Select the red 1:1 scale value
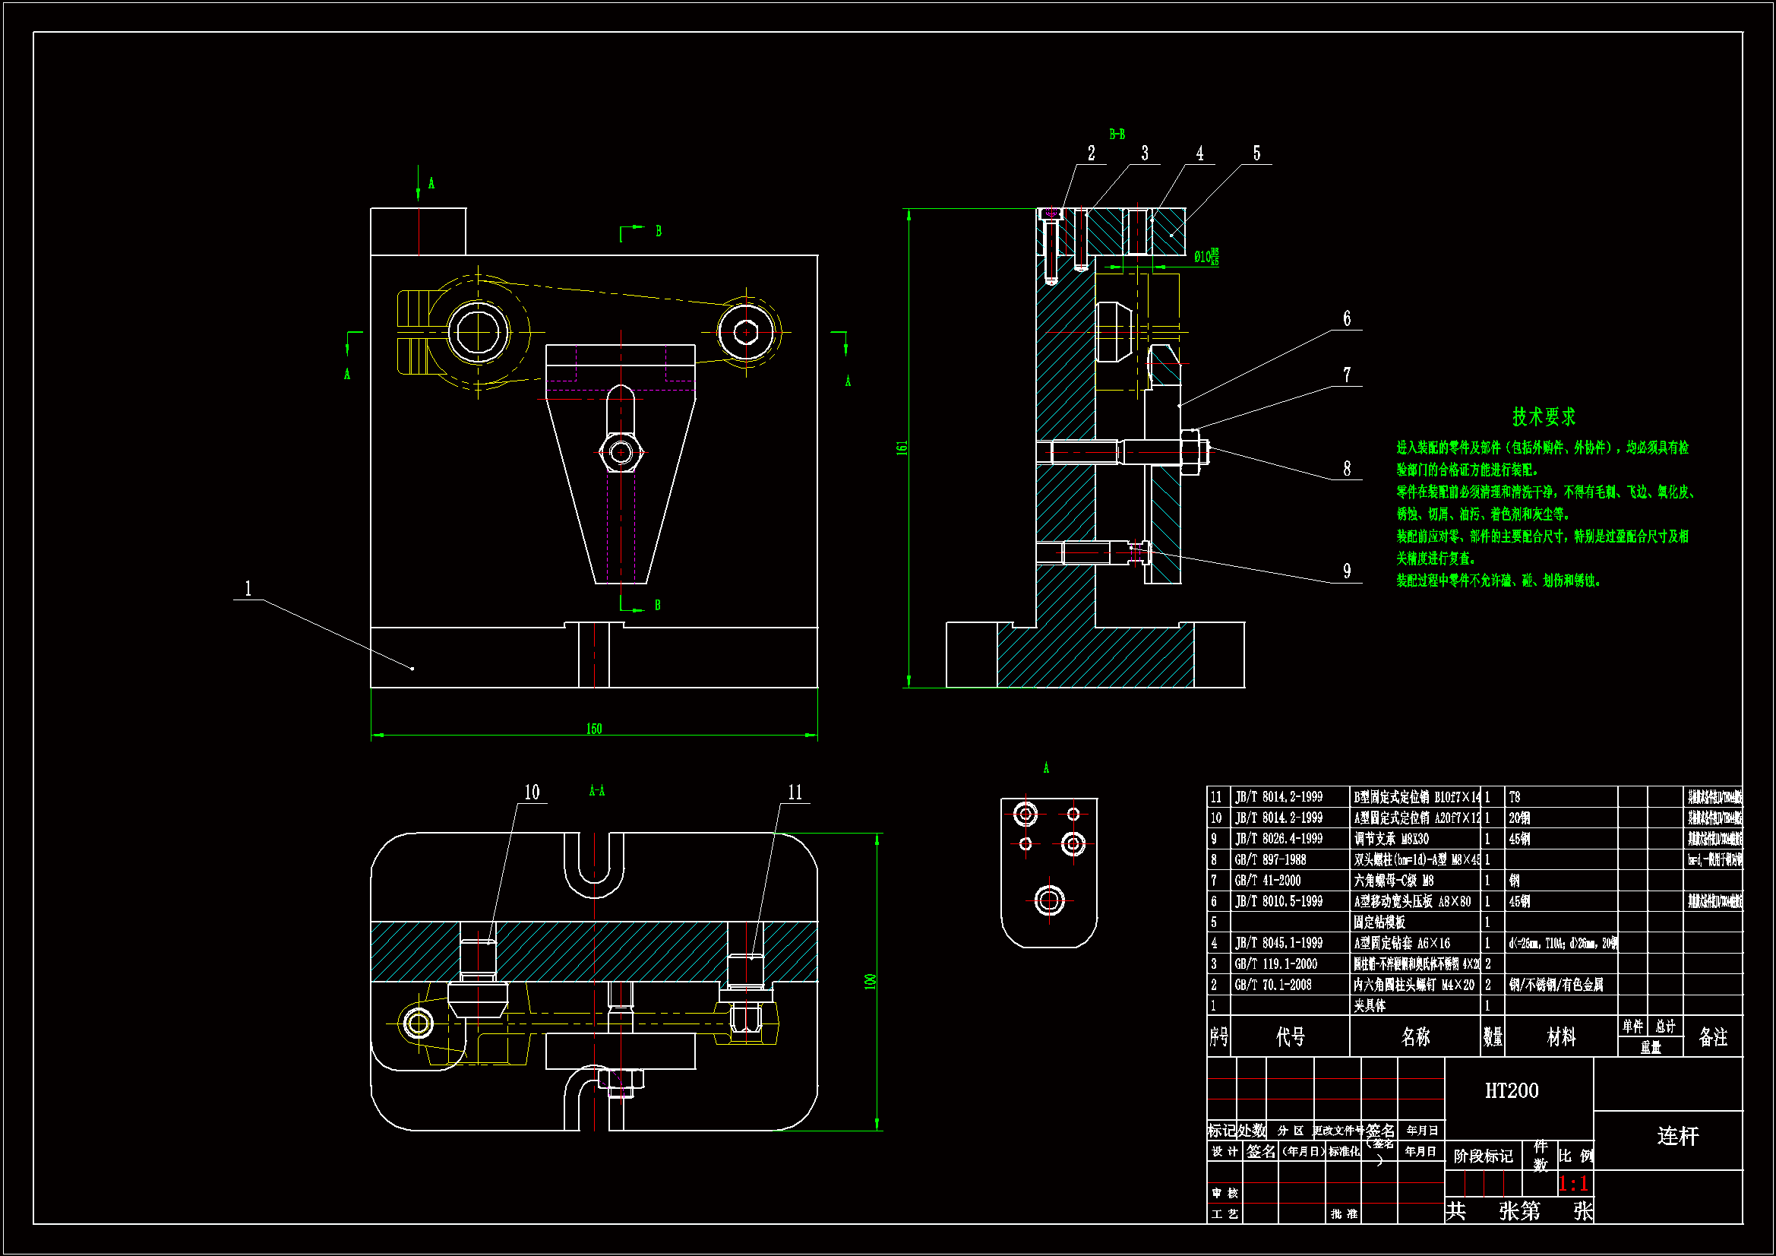 pos(1572,1183)
